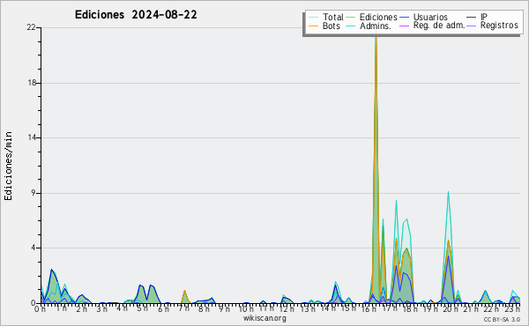Click the 7 h x-axis label
The width and height of the screenshot is (529, 326).
click(183, 308)
